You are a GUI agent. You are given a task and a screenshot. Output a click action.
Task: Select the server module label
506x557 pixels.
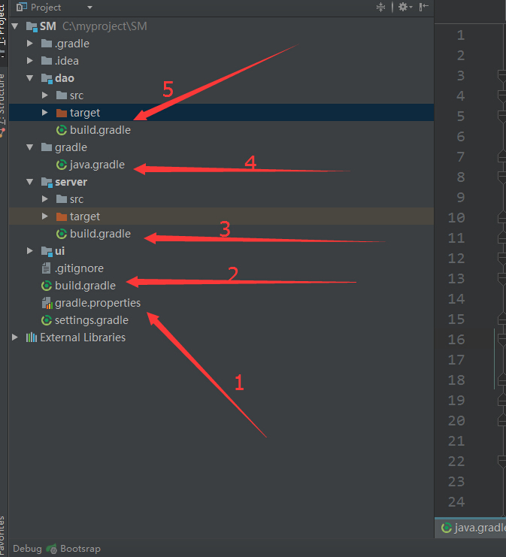pyautogui.click(x=71, y=182)
